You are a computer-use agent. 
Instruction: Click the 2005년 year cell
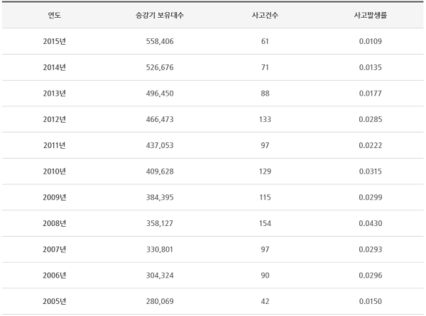click(x=54, y=301)
